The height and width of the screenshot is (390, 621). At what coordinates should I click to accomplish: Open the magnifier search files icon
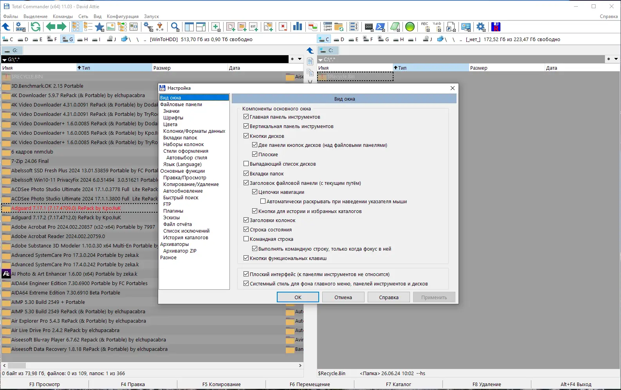(x=175, y=27)
